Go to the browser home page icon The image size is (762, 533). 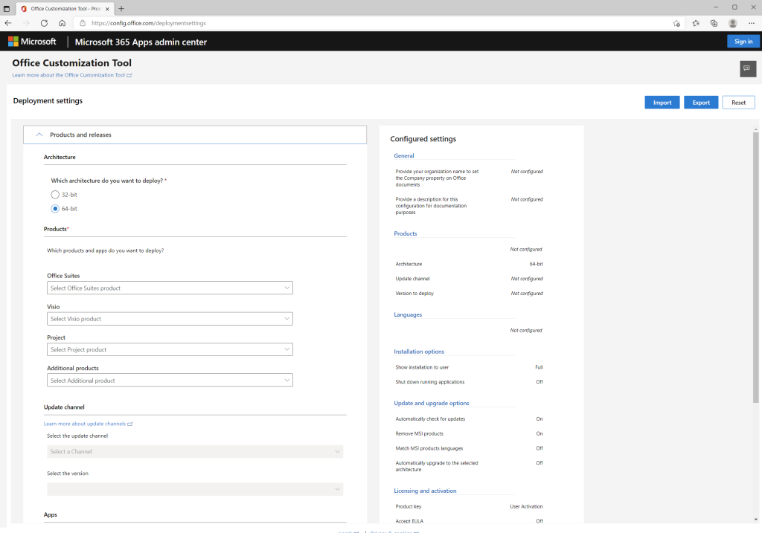click(63, 23)
